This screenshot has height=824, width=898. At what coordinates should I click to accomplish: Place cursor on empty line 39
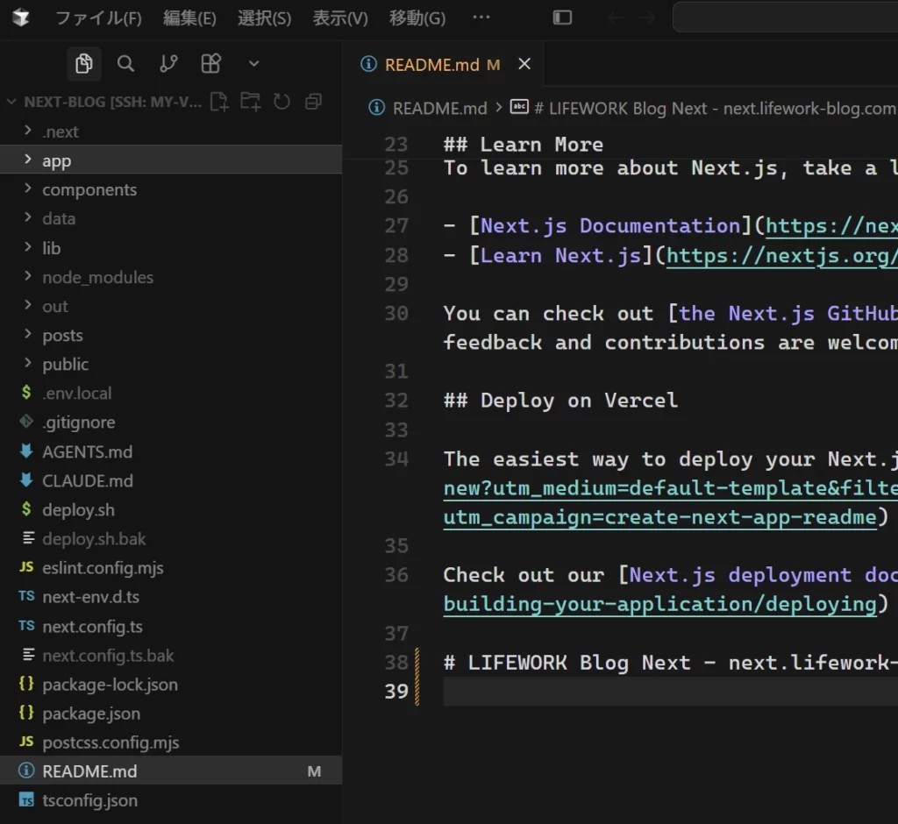pyautogui.click(x=670, y=692)
